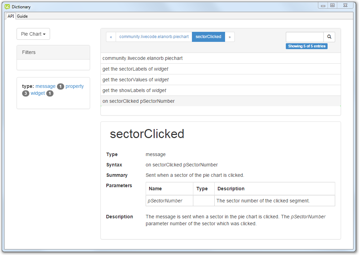
Task: Open the Pie Chart dropdown
Action: pos(33,34)
